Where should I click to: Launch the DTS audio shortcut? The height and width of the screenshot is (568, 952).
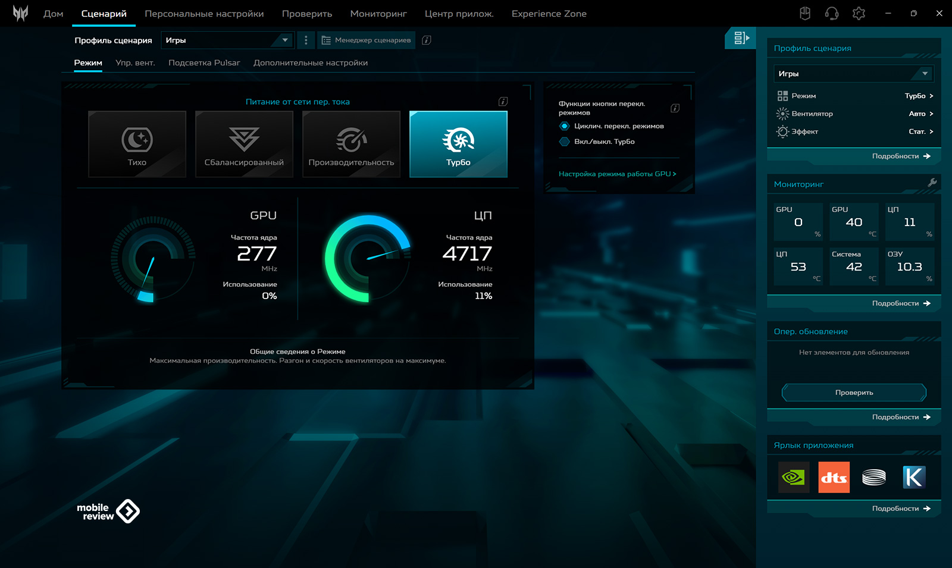pyautogui.click(x=834, y=477)
